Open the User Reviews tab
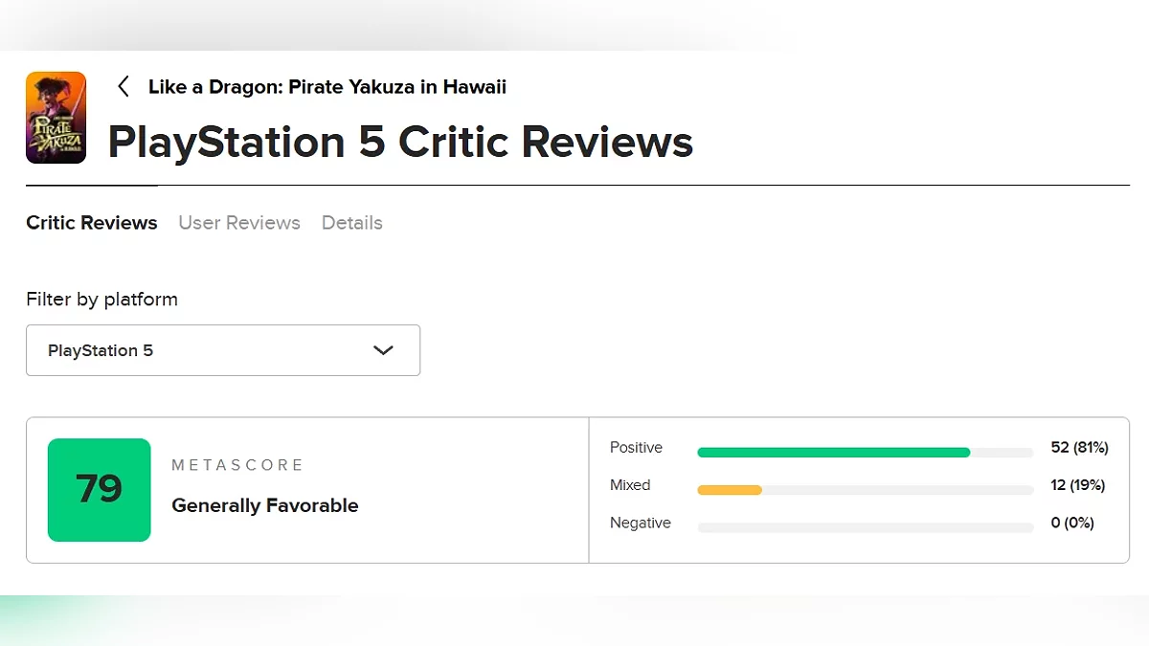This screenshot has width=1149, height=646. (239, 223)
